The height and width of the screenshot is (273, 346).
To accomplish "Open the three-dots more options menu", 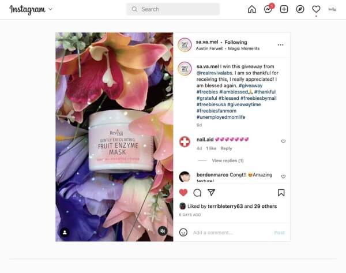I will (280, 45).
